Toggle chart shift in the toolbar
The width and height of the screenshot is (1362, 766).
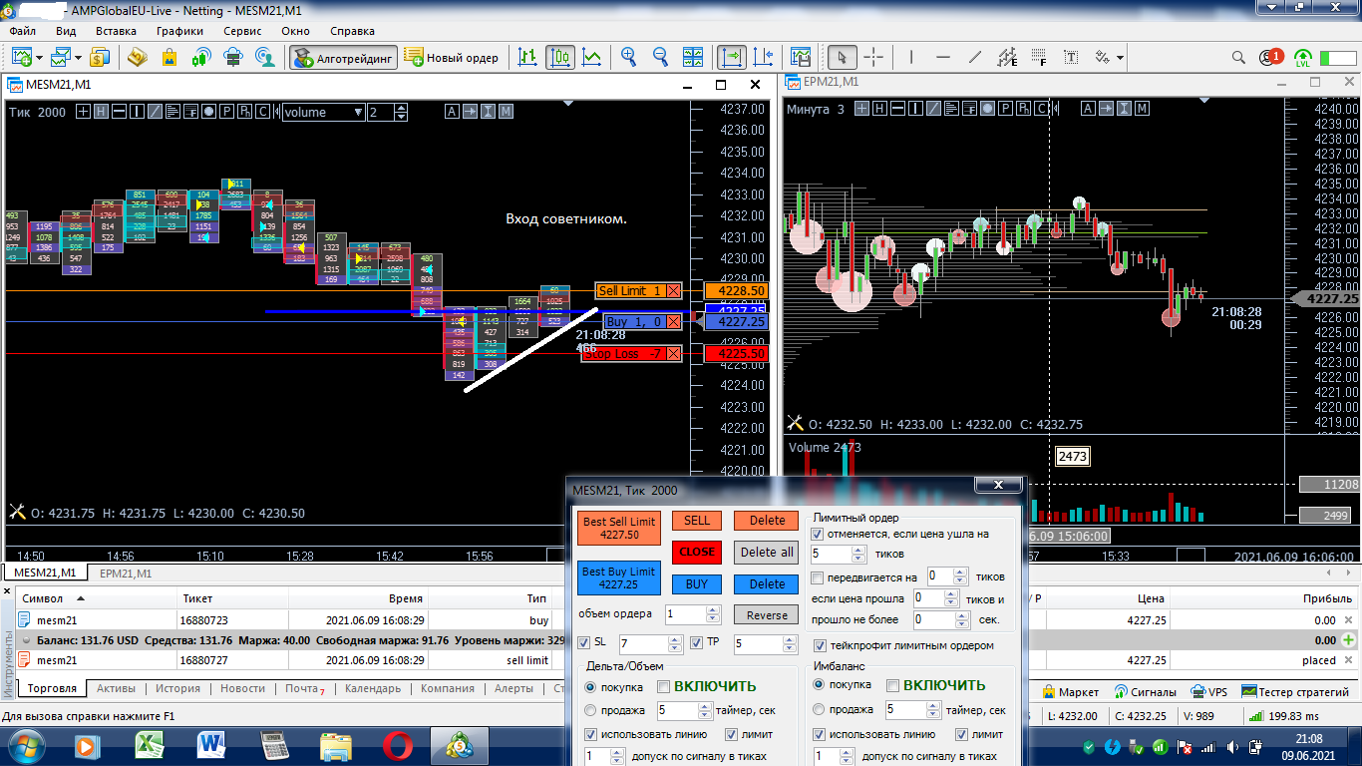[x=764, y=57]
